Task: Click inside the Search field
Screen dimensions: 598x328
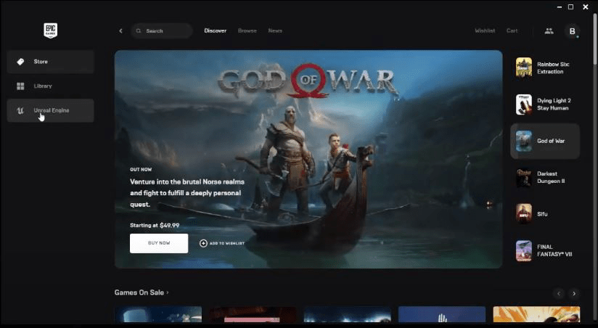Action: (162, 31)
